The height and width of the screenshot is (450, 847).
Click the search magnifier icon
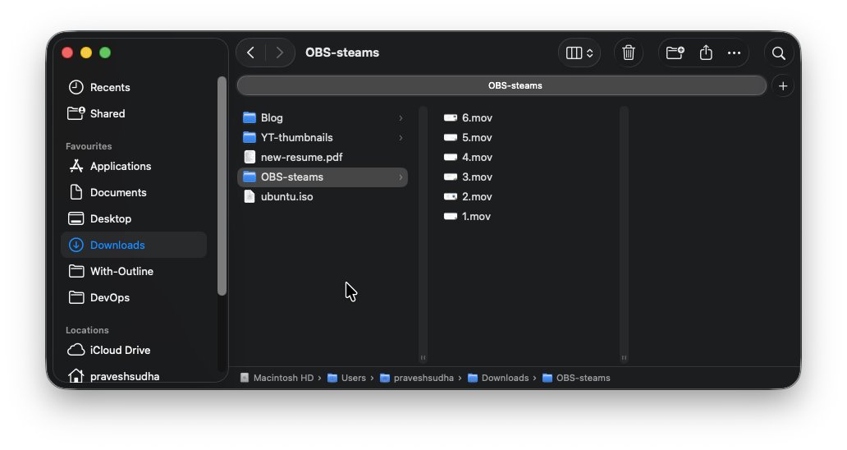tap(778, 53)
